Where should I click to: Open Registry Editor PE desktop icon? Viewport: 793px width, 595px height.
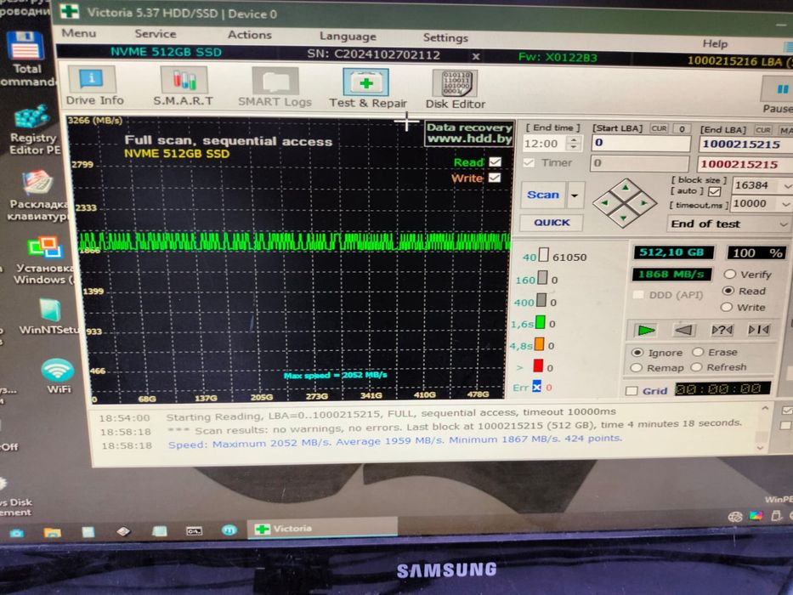(x=33, y=129)
